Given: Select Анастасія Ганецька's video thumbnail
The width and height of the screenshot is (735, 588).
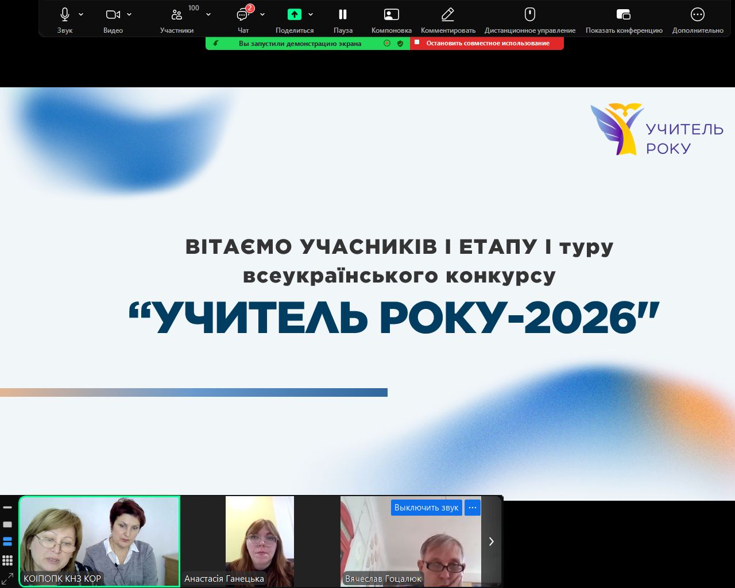Looking at the screenshot, I should point(260,541).
